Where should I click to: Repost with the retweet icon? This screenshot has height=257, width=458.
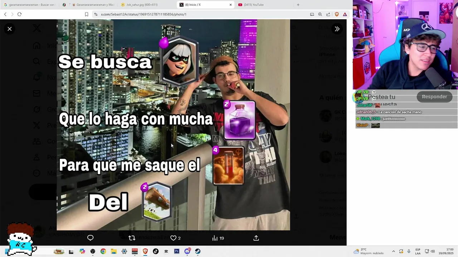coord(132,238)
